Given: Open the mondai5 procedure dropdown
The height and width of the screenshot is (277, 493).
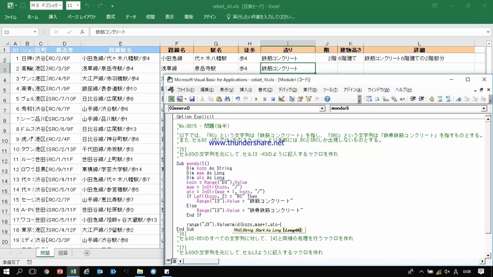Looking at the screenshot, I should coord(484,108).
